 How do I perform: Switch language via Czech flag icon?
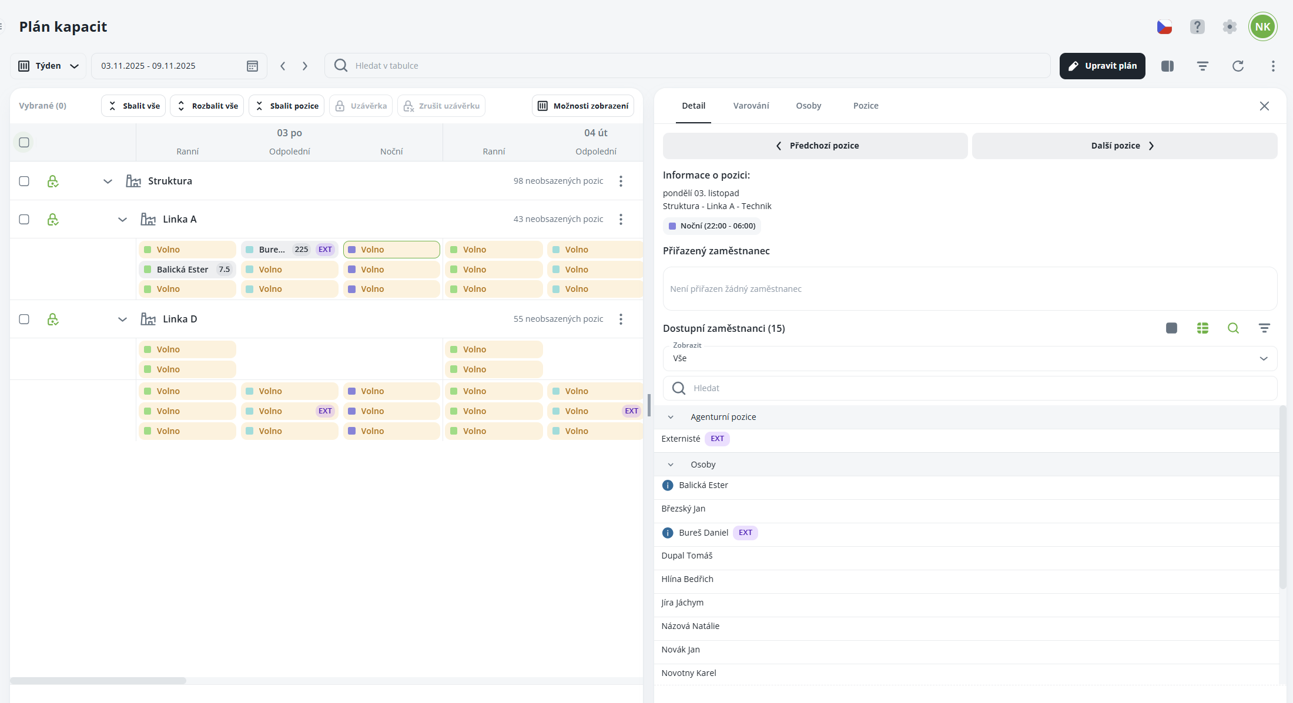pos(1164,26)
